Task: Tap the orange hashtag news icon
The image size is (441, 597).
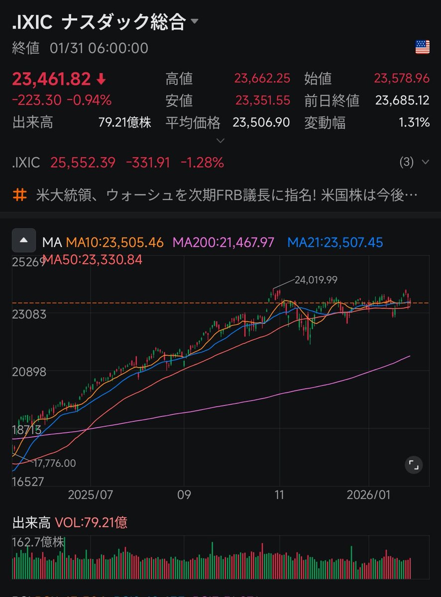Action: click(x=19, y=195)
